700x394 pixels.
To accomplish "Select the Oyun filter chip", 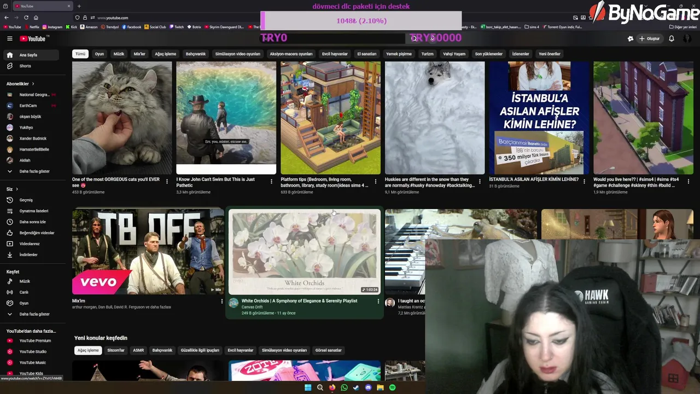I will click(100, 54).
